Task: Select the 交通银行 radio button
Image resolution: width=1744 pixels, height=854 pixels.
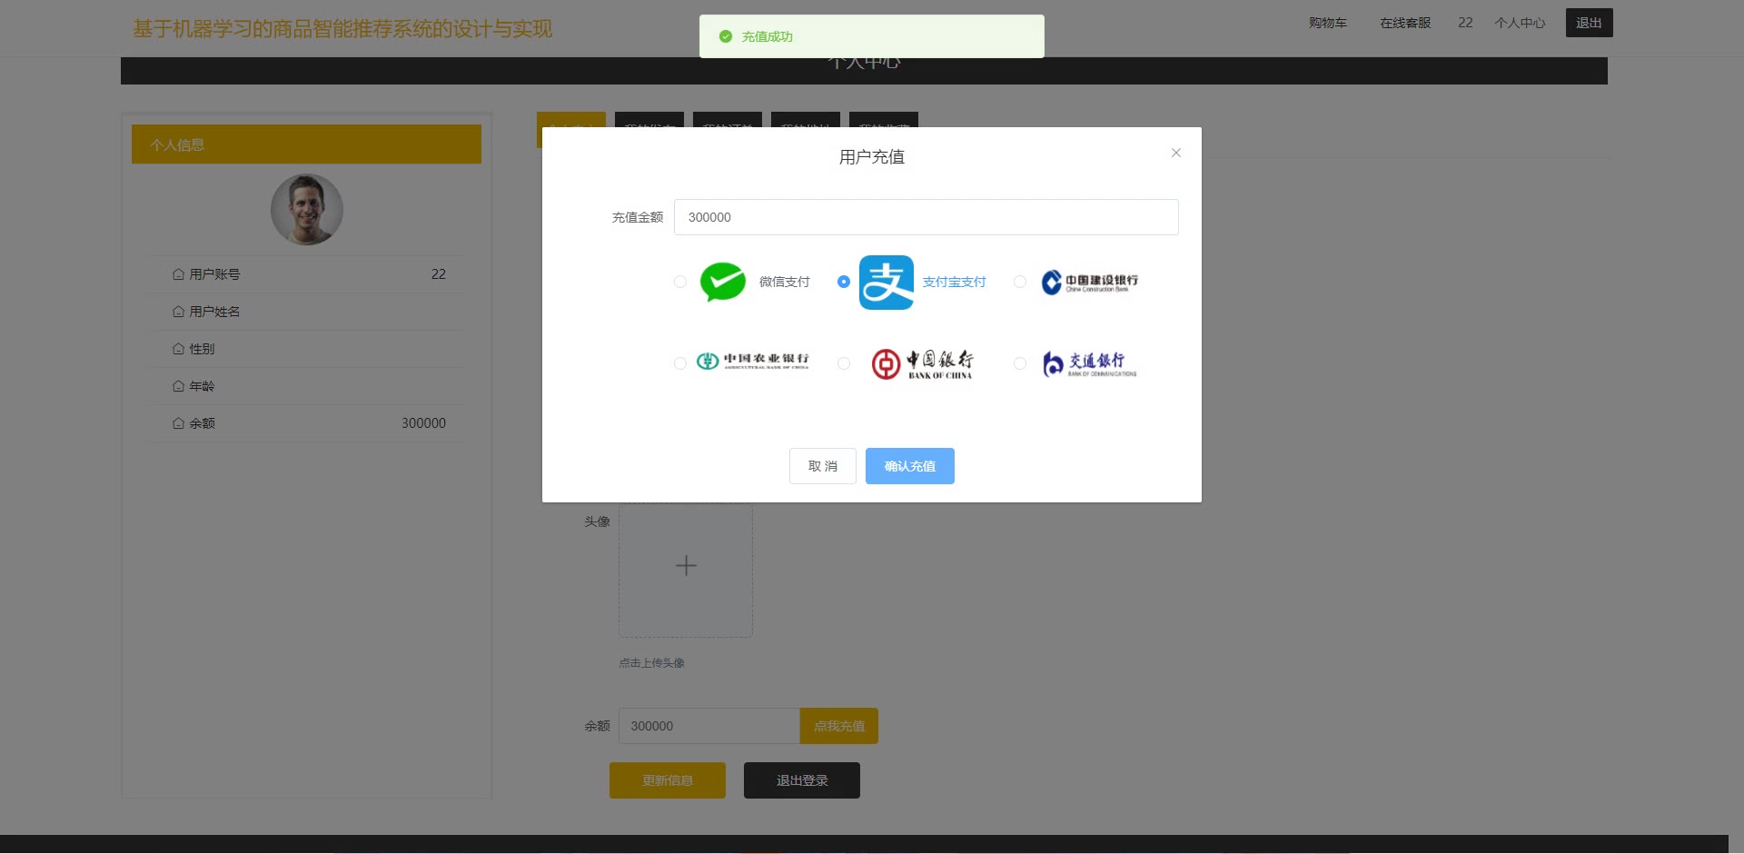Action: point(1020,363)
